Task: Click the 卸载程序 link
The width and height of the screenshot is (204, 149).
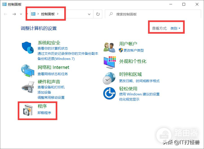Action: click(44, 113)
